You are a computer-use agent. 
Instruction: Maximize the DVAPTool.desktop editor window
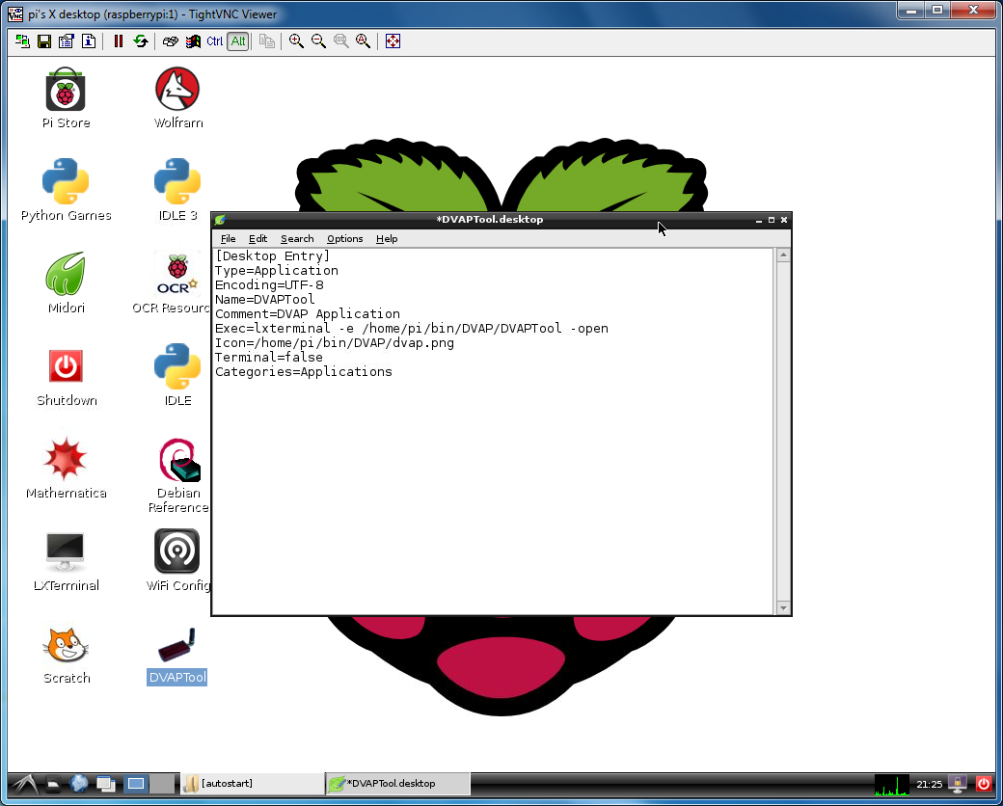point(772,220)
